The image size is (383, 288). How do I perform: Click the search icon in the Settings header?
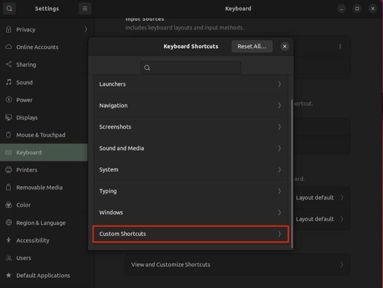(x=9, y=8)
